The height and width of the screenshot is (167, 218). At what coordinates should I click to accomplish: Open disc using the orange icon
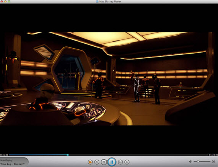pos(90,162)
